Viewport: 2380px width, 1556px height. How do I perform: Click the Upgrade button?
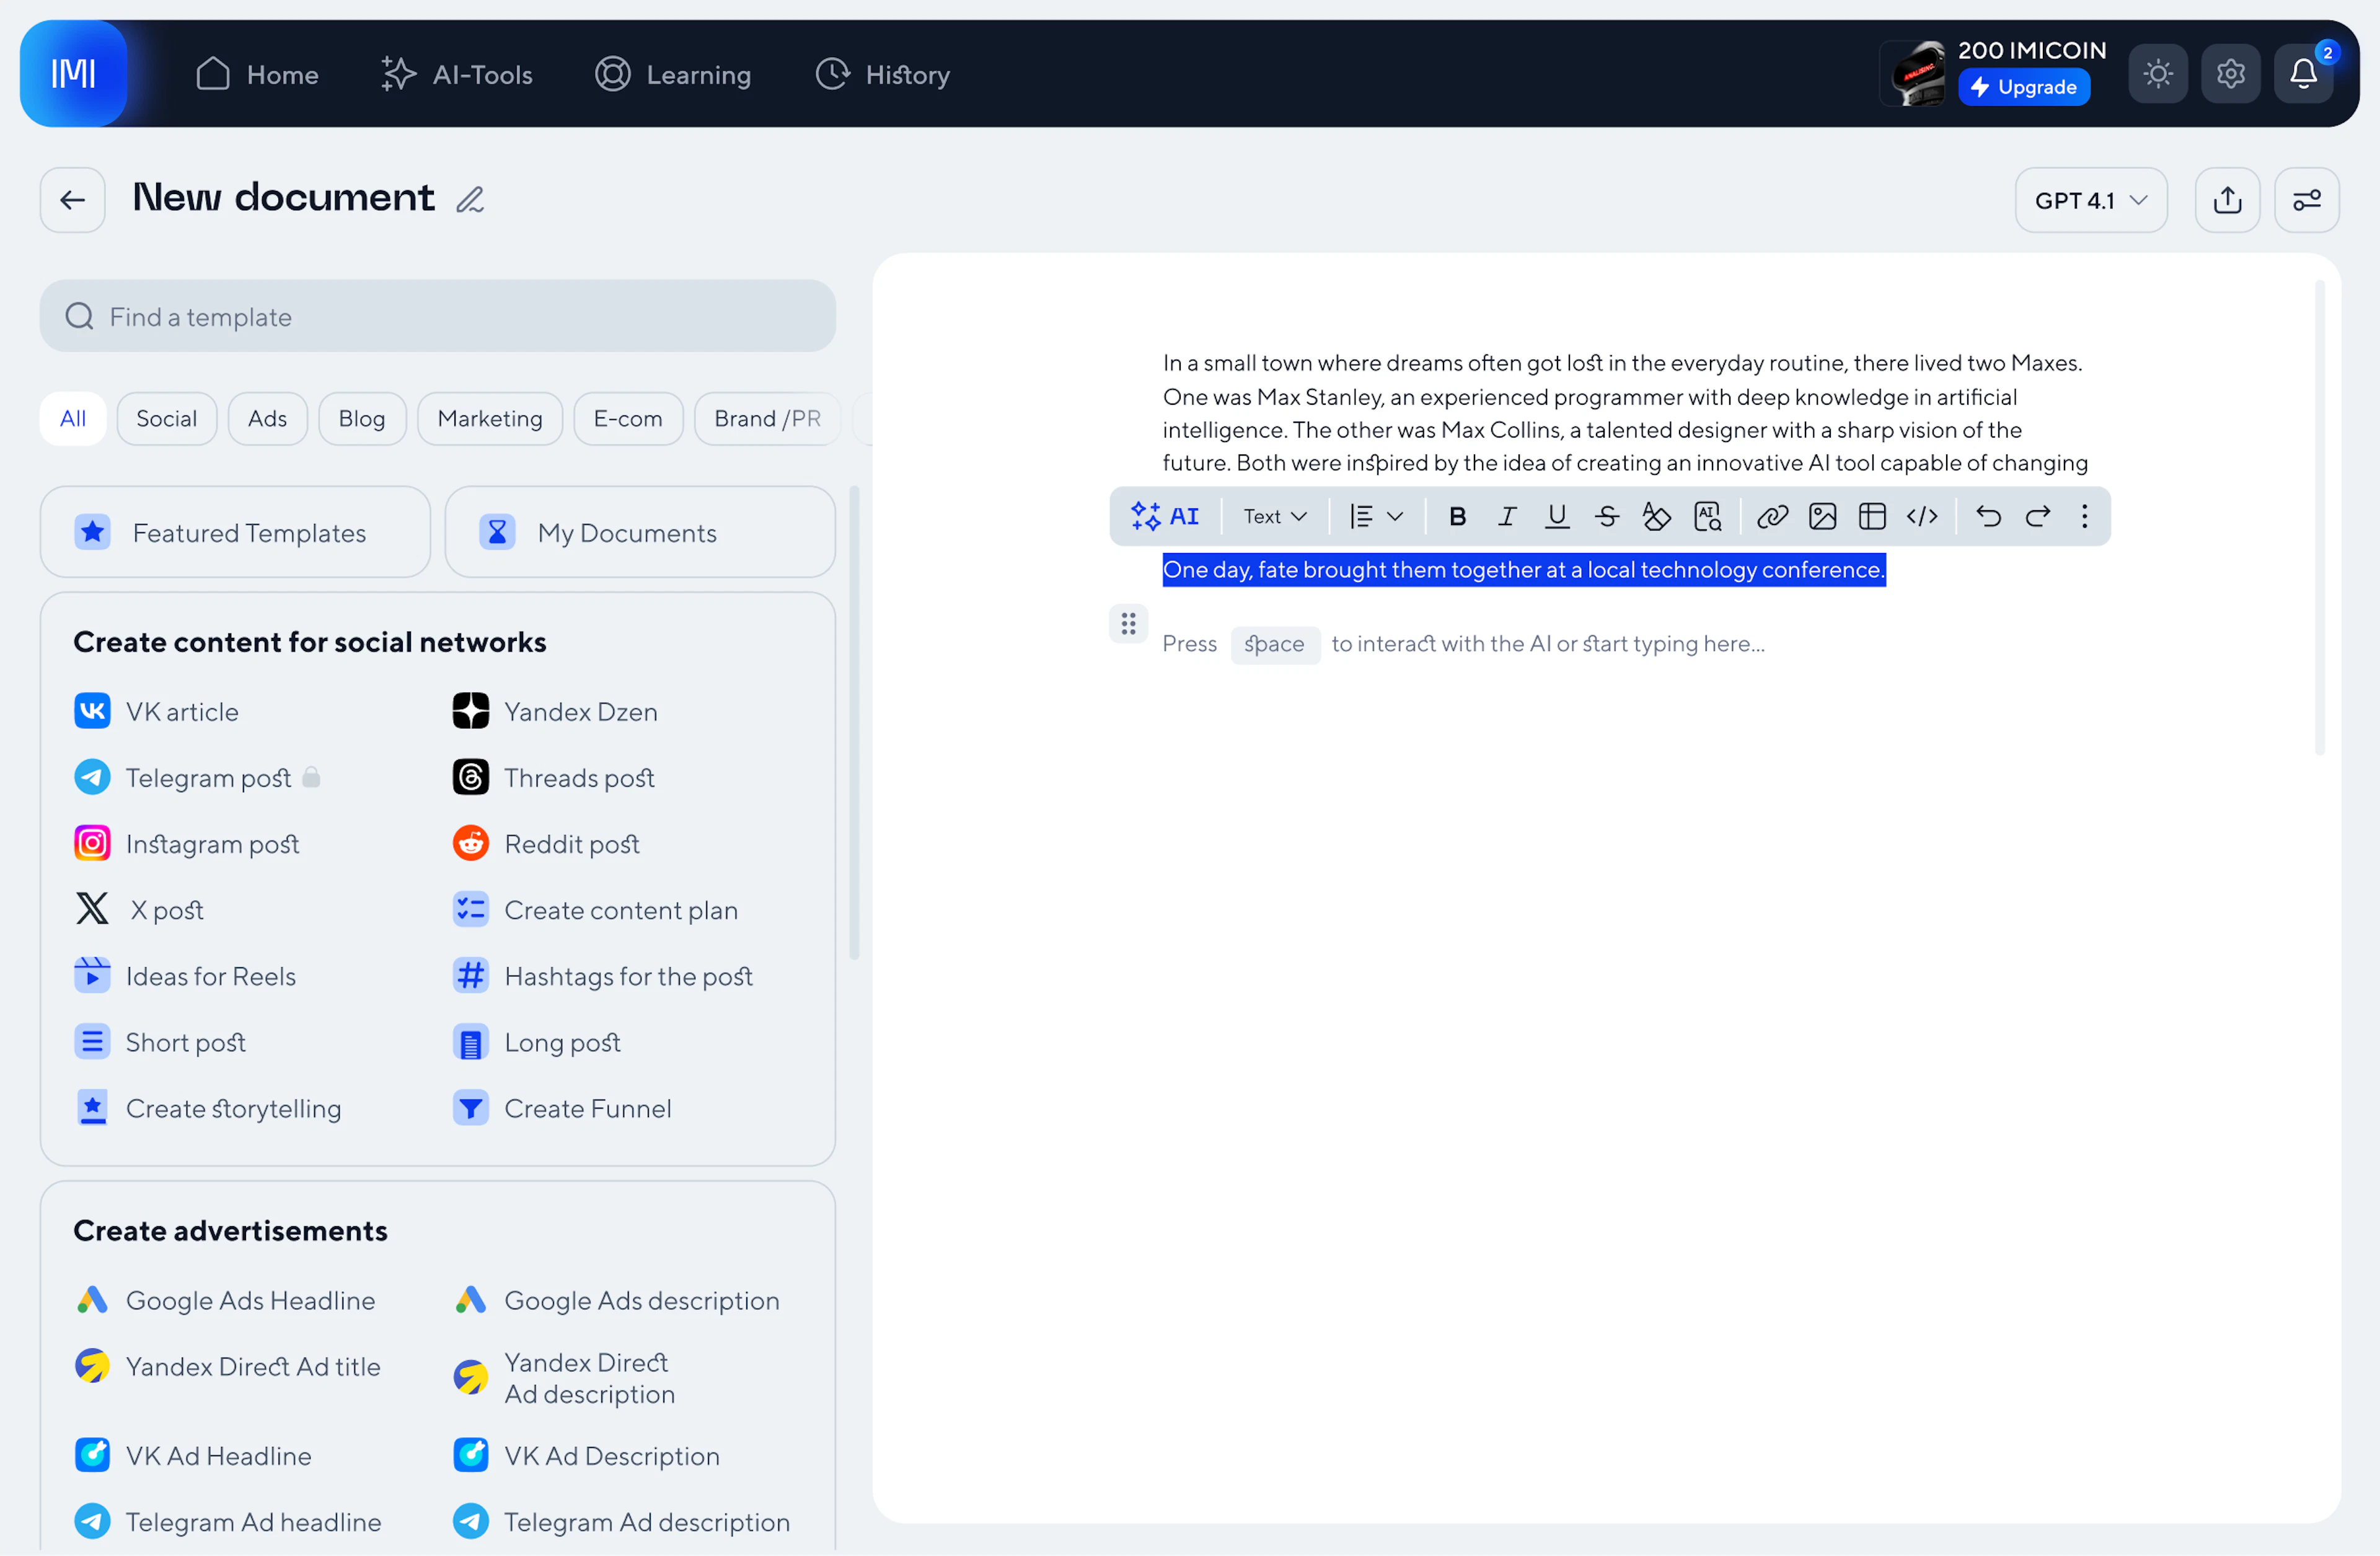tap(2024, 86)
